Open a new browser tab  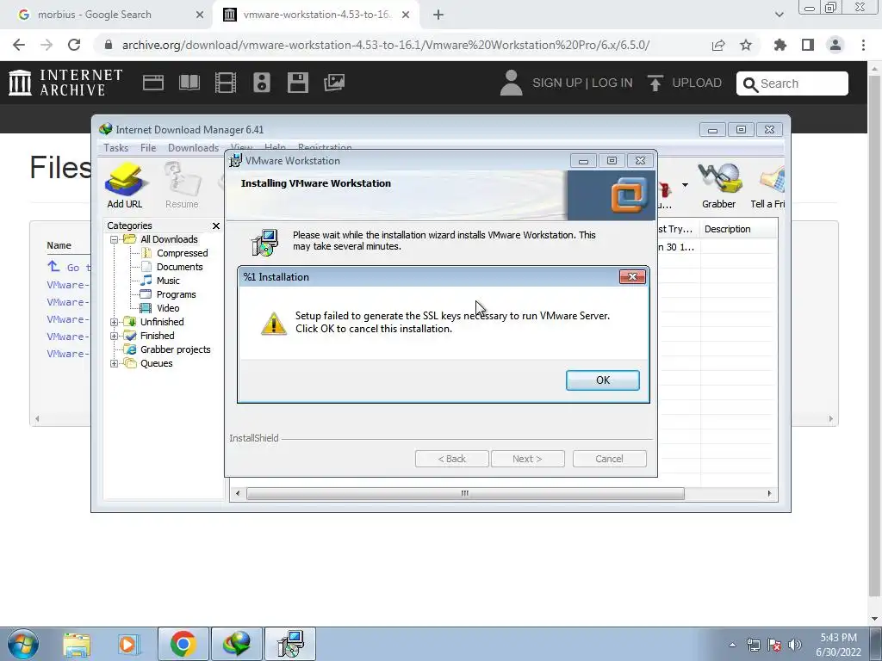click(x=438, y=15)
